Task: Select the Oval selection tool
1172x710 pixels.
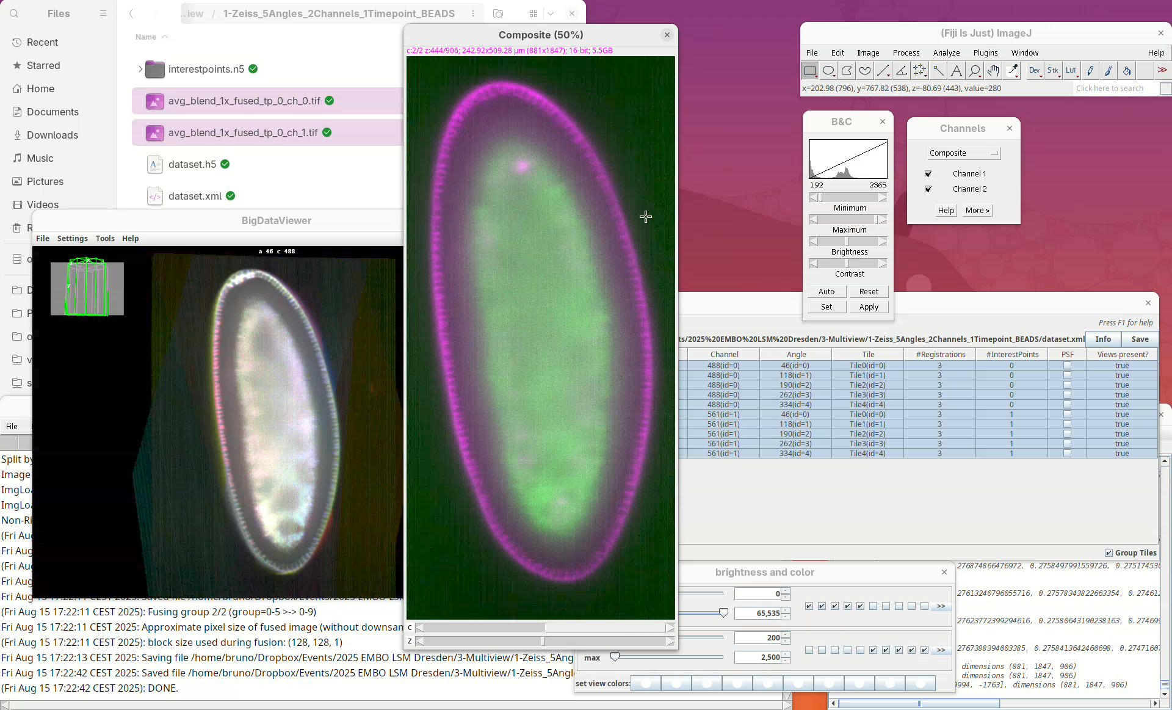Action: (828, 71)
